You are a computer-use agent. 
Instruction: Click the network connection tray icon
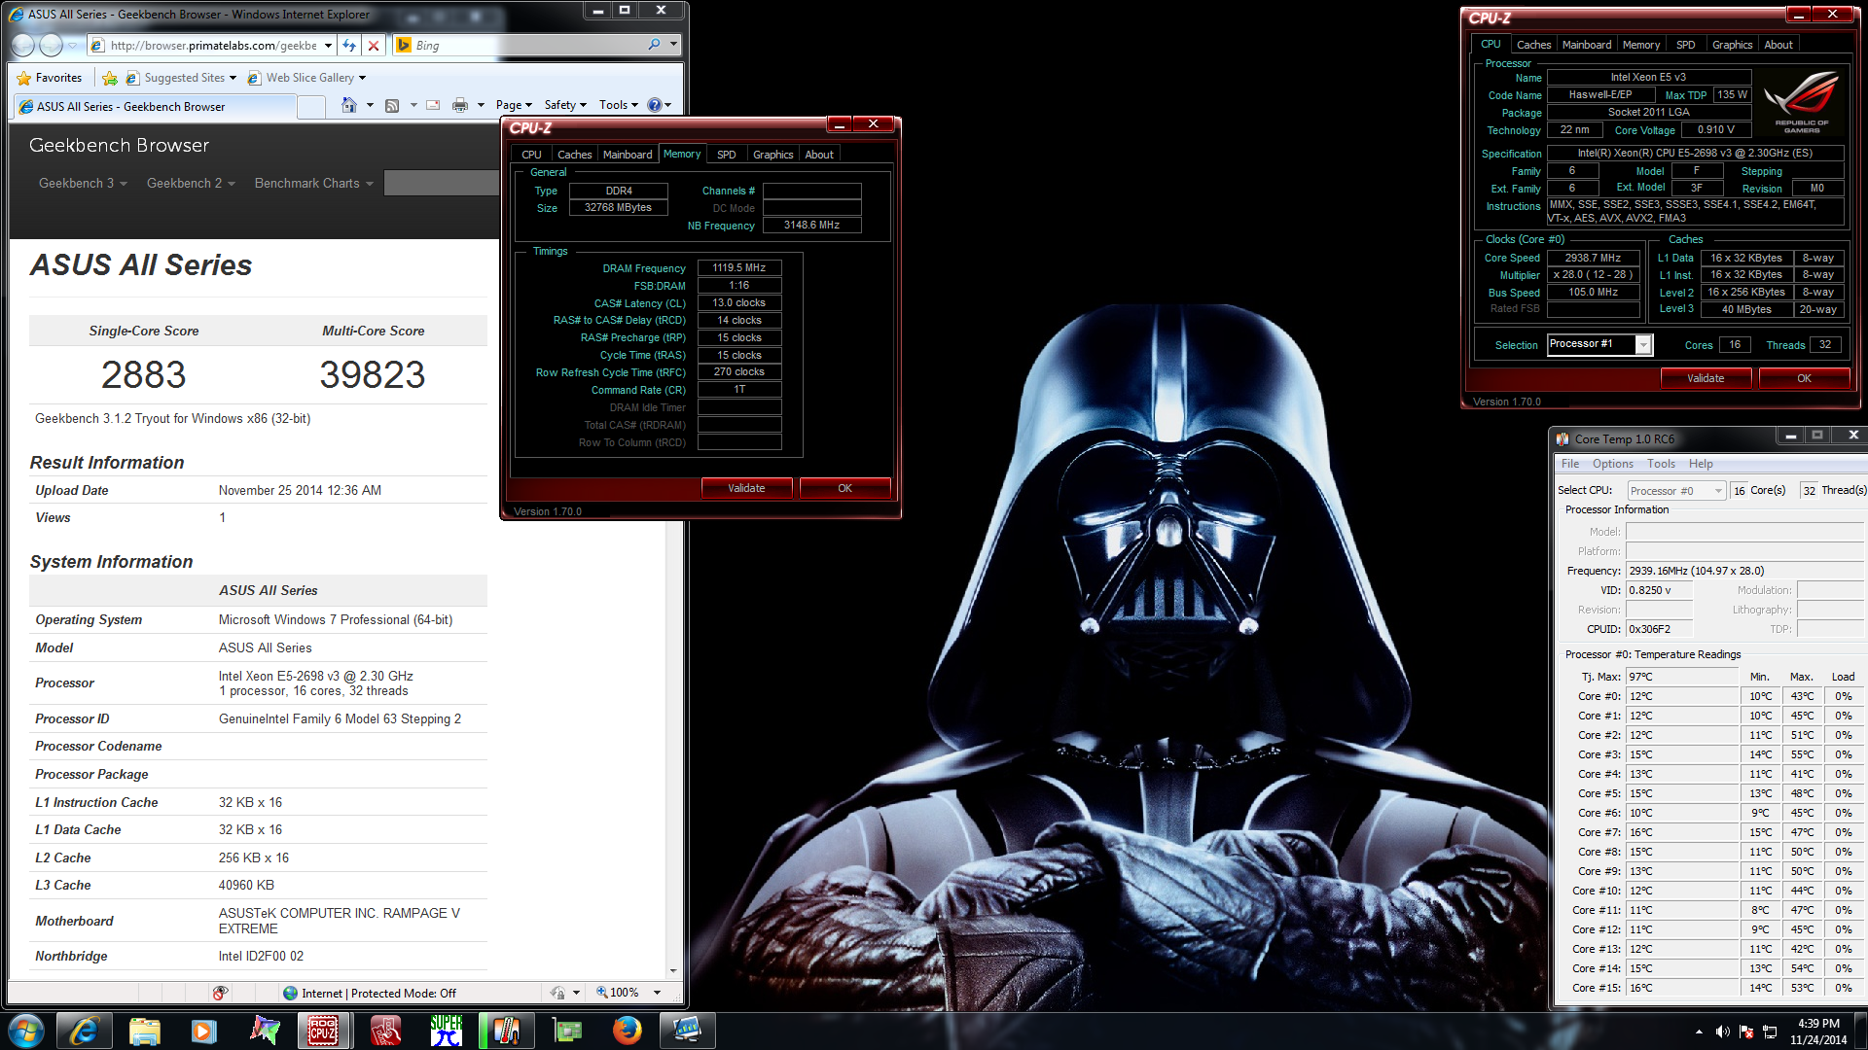click(1770, 1032)
